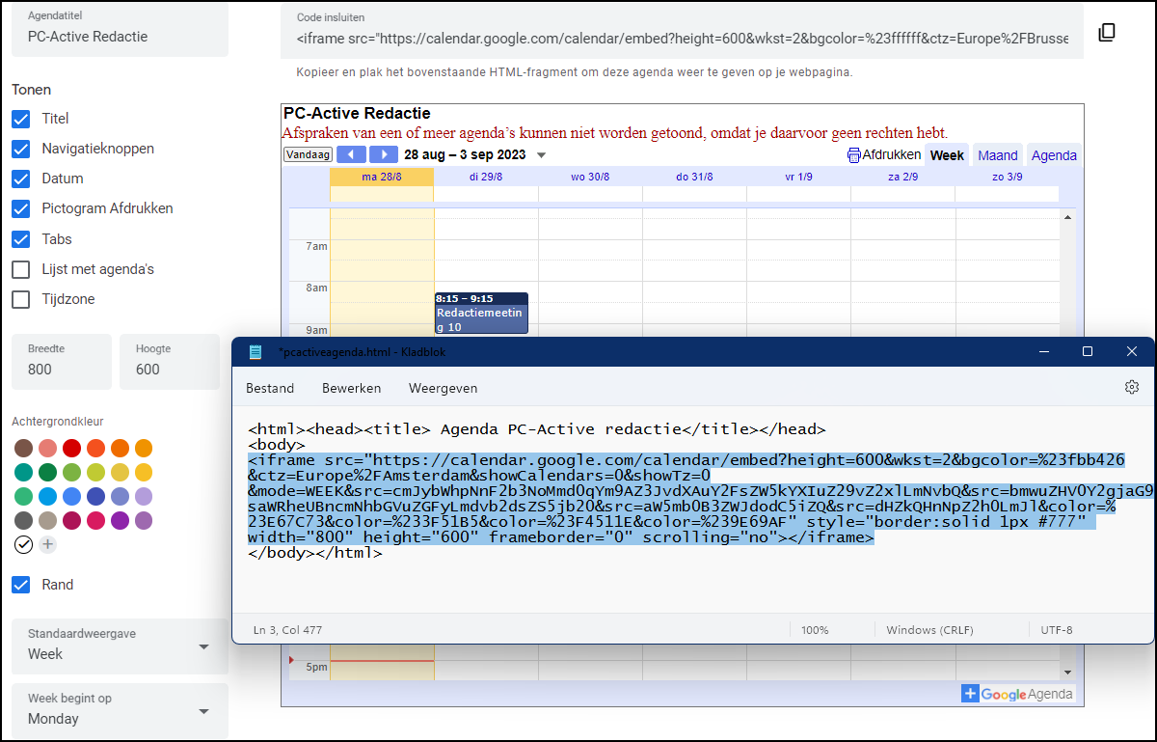The image size is (1157, 742).
Task: Open the Weergeven menu in Kladblok
Action: 444,388
